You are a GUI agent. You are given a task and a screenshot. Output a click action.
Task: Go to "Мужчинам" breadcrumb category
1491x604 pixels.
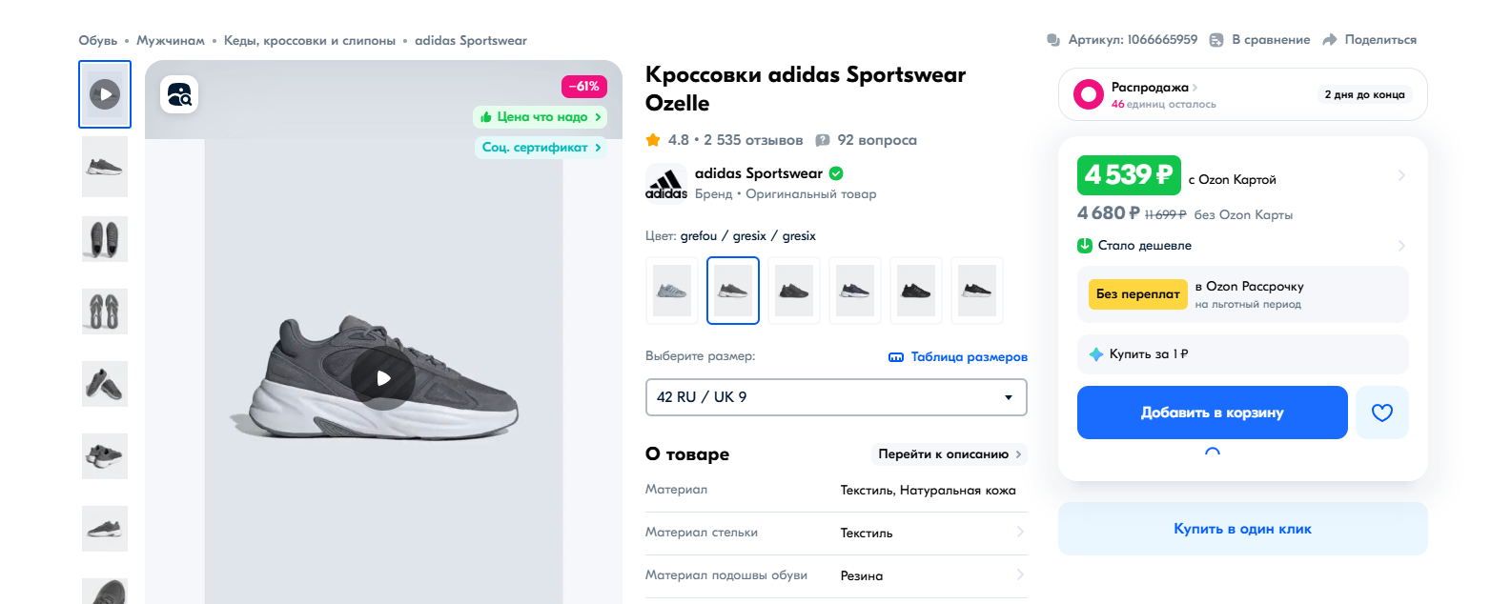click(x=171, y=40)
